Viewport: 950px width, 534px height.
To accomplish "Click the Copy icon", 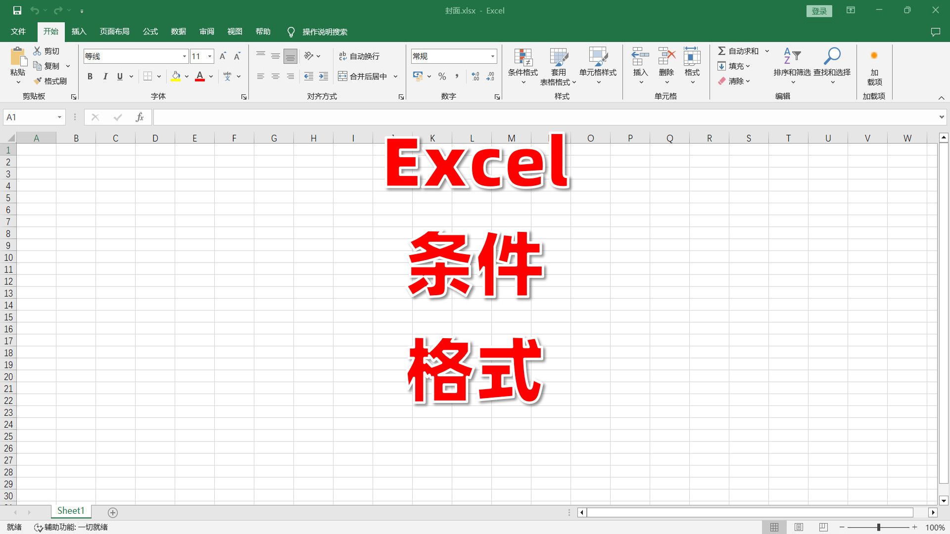I will click(37, 66).
